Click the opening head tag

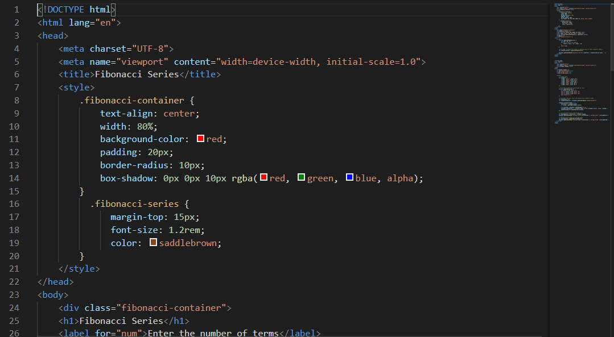tap(53, 36)
